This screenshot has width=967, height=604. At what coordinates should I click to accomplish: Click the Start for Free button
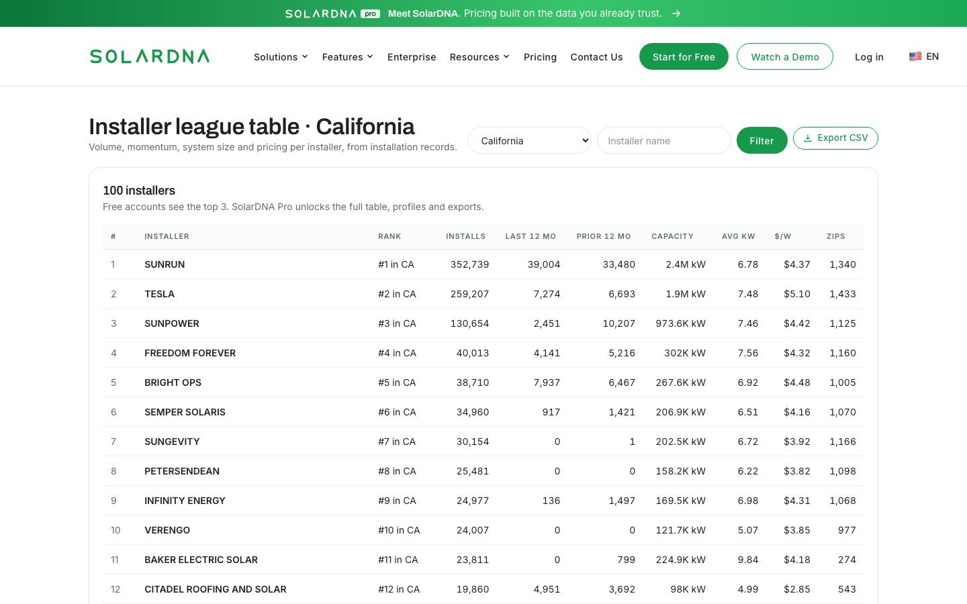pos(684,56)
